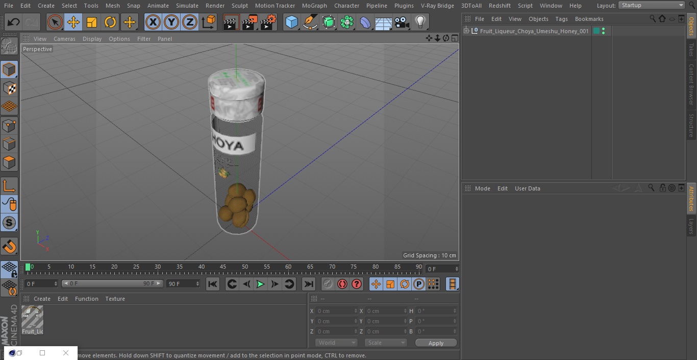Toggle the Enable Axis tool

coord(9,186)
